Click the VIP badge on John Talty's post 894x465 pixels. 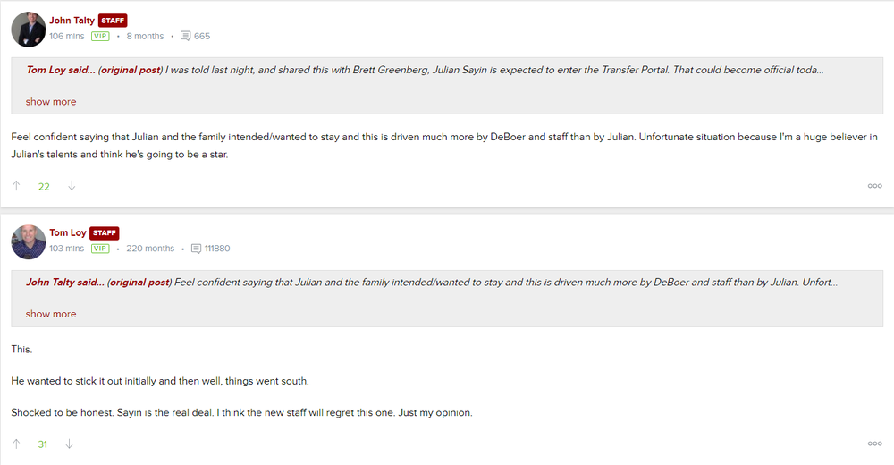click(x=100, y=36)
